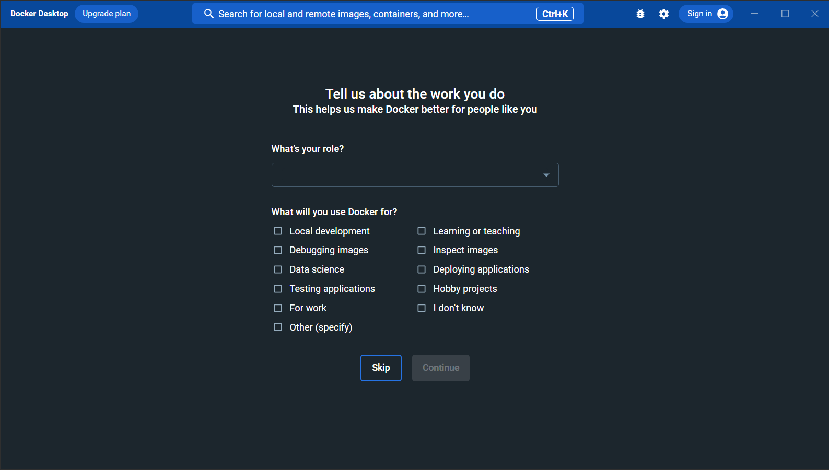Check the Local development checkbox
The image size is (829, 470).
point(277,230)
